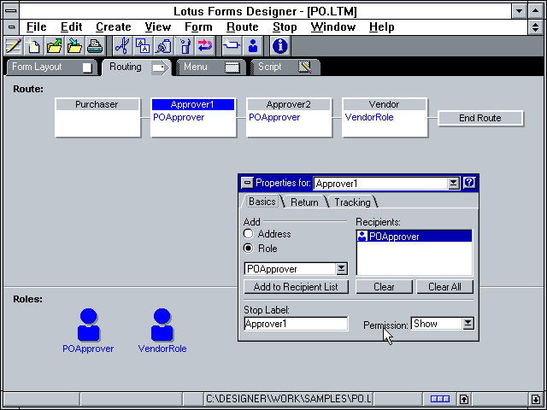Open the Window menu
547x410 pixels.
(x=333, y=26)
